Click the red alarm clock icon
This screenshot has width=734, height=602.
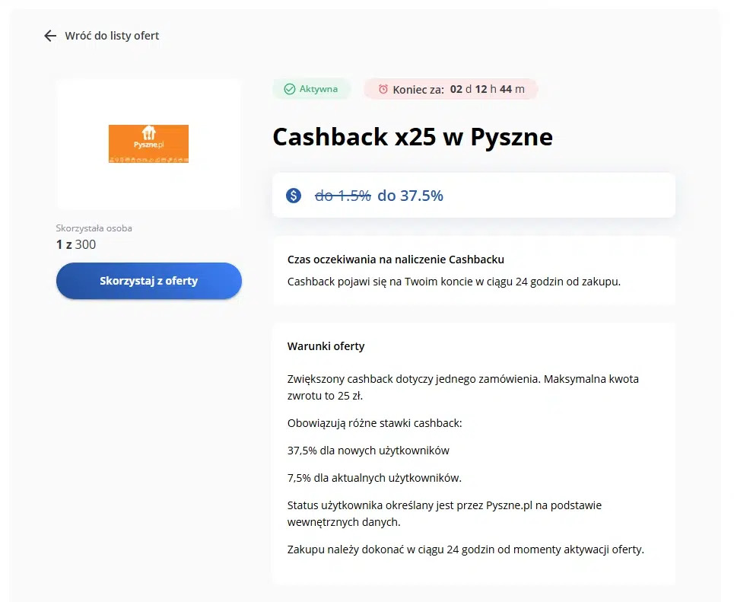pos(383,89)
